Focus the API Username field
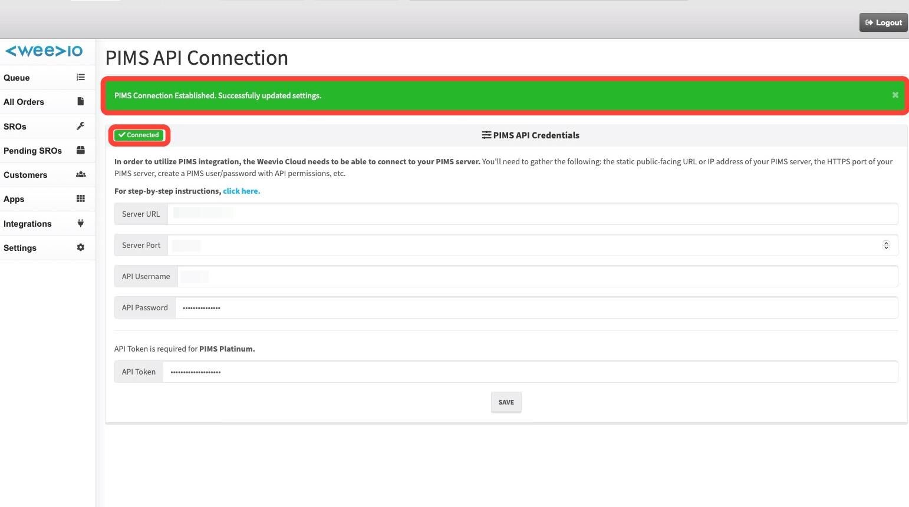The height and width of the screenshot is (507, 909). point(538,276)
